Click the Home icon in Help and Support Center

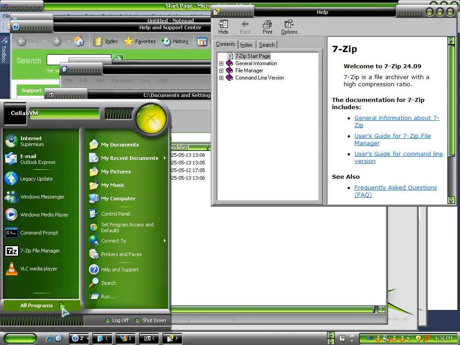click(79, 41)
